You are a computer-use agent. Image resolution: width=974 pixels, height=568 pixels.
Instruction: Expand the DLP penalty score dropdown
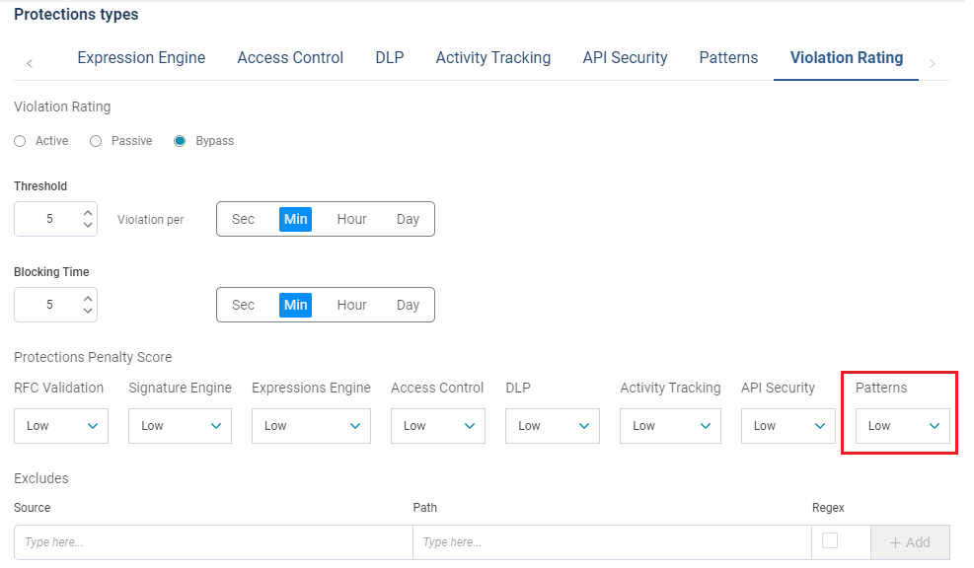click(x=553, y=426)
